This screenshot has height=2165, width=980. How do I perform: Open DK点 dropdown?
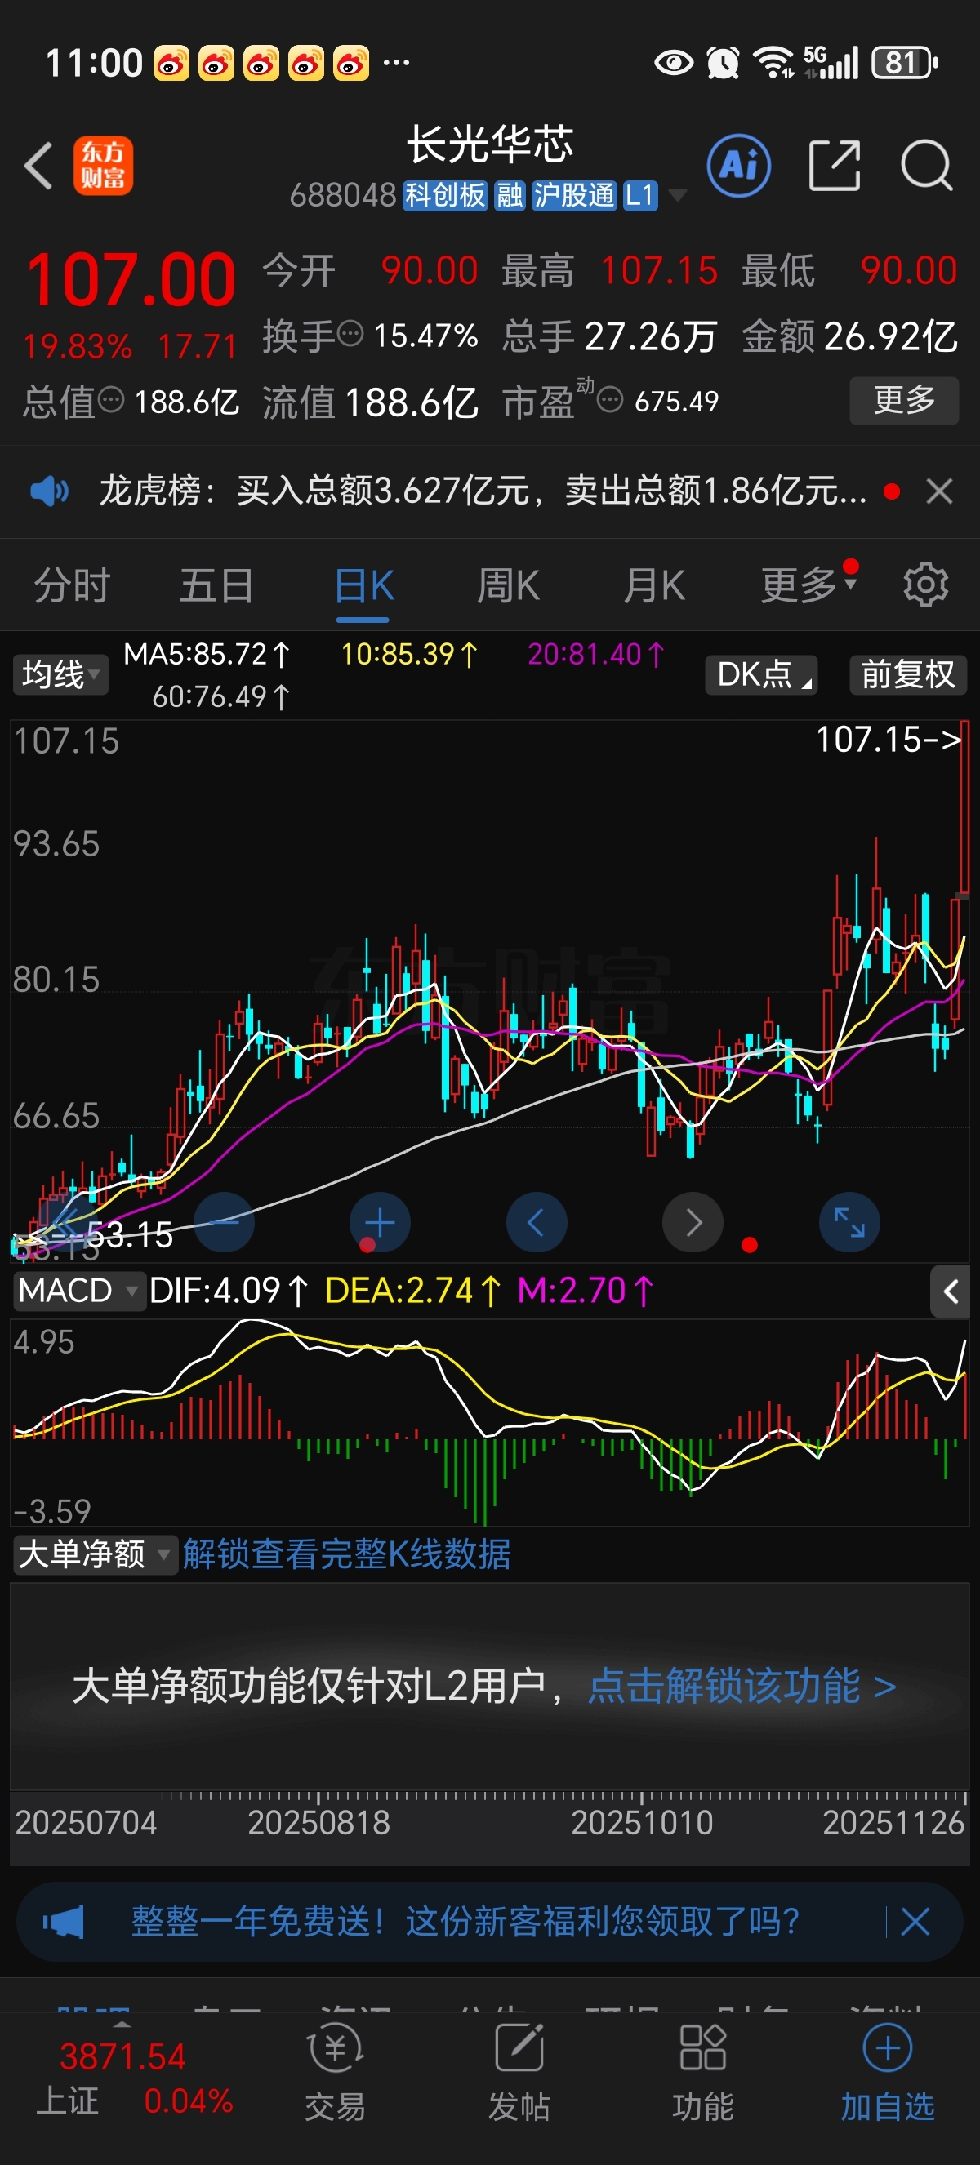[761, 674]
